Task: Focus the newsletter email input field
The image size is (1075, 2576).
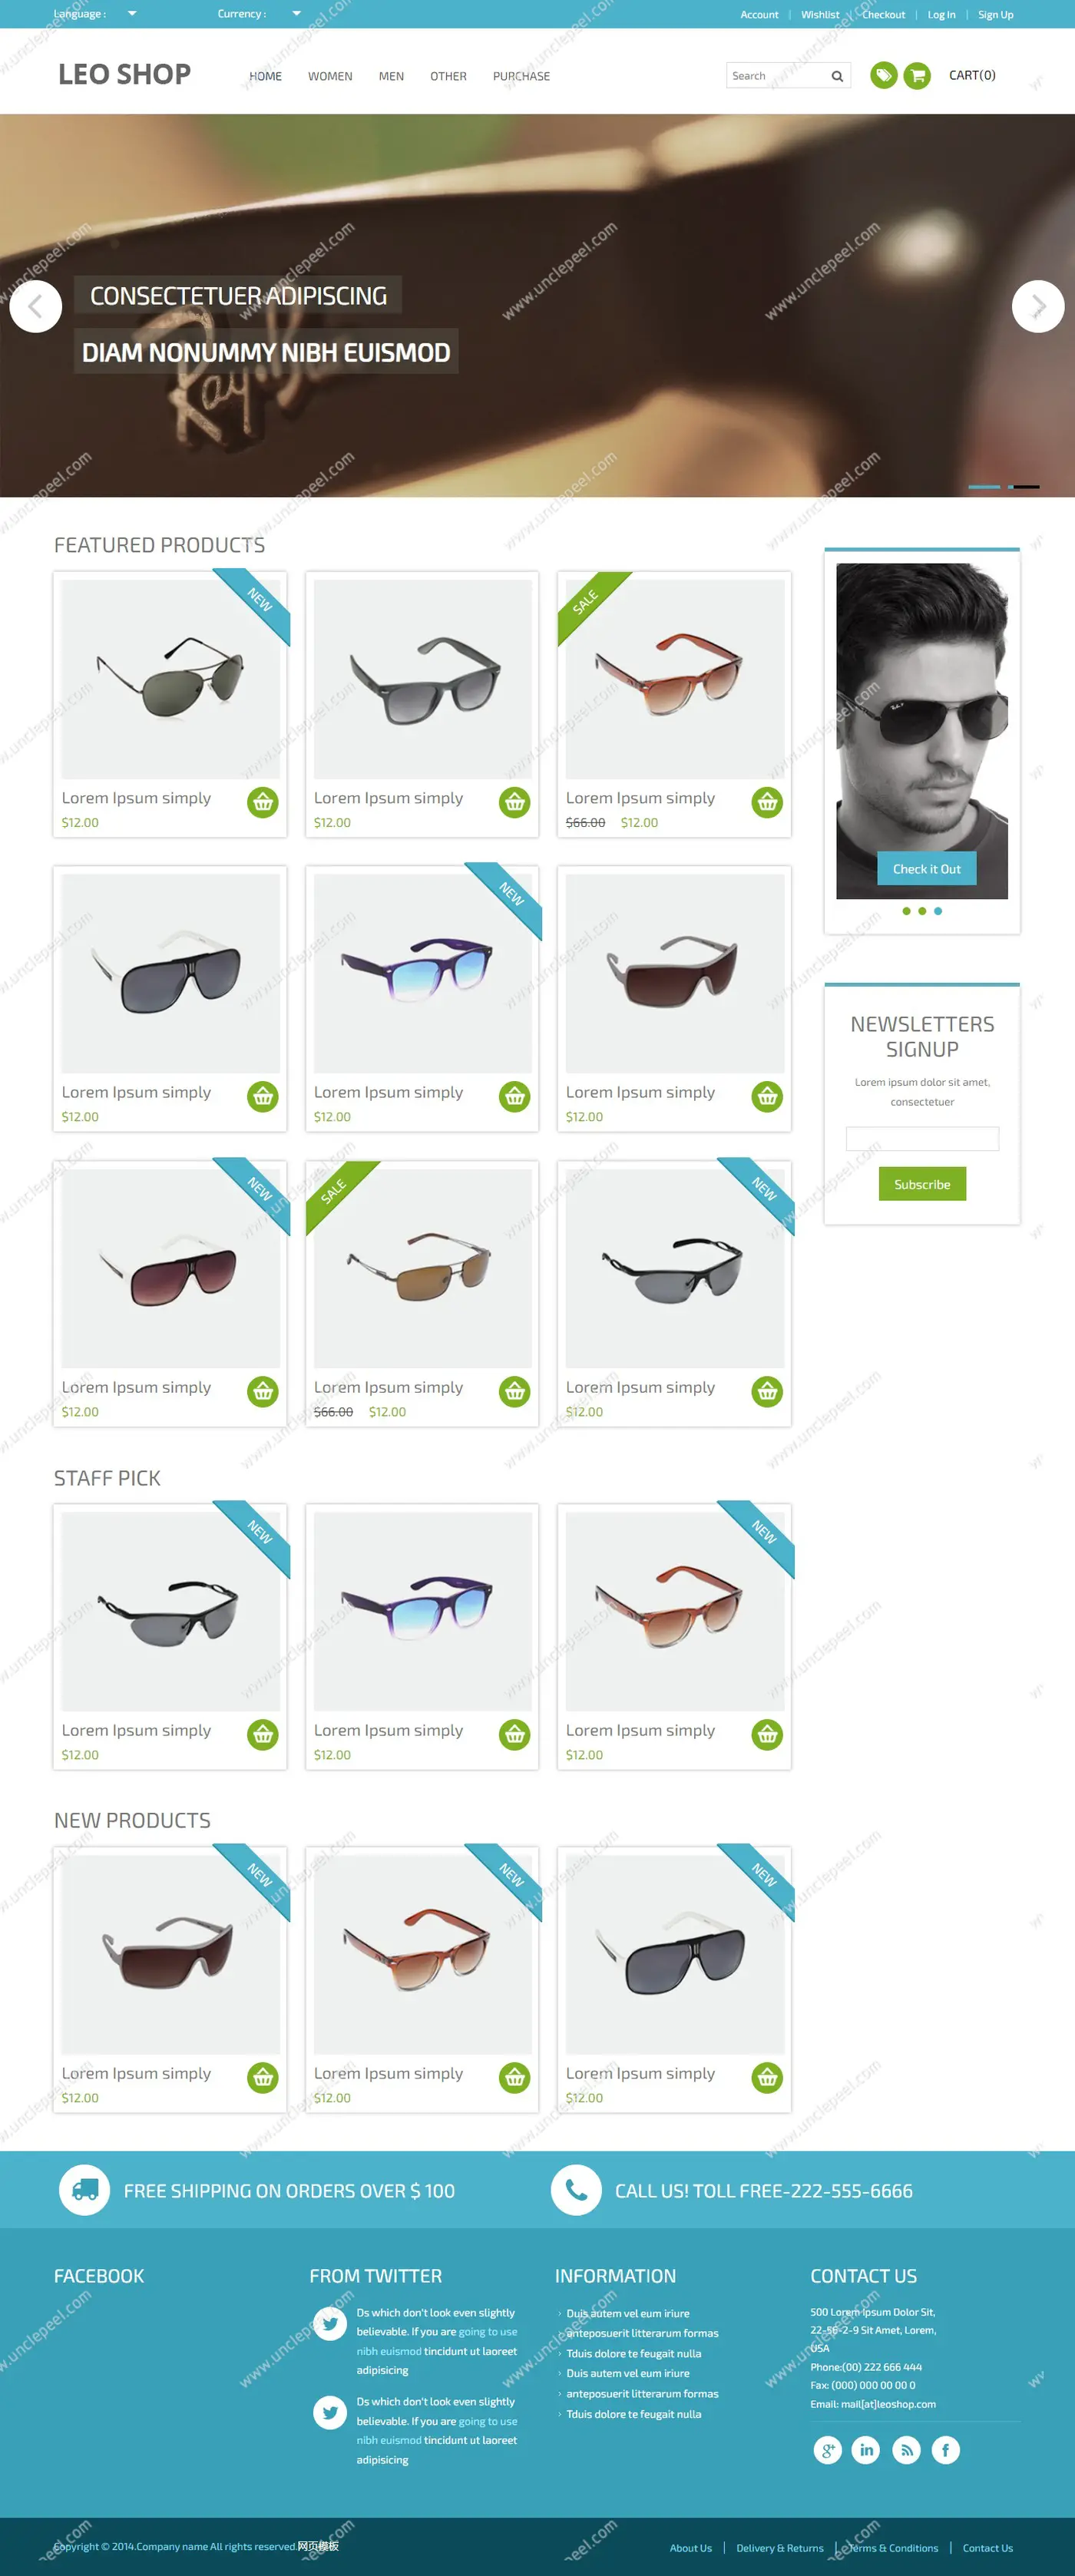Action: point(922,1139)
